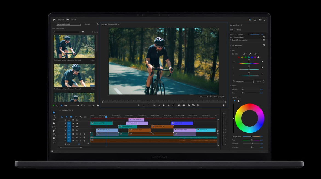Check the Color/Gray checkbox

[234, 82]
